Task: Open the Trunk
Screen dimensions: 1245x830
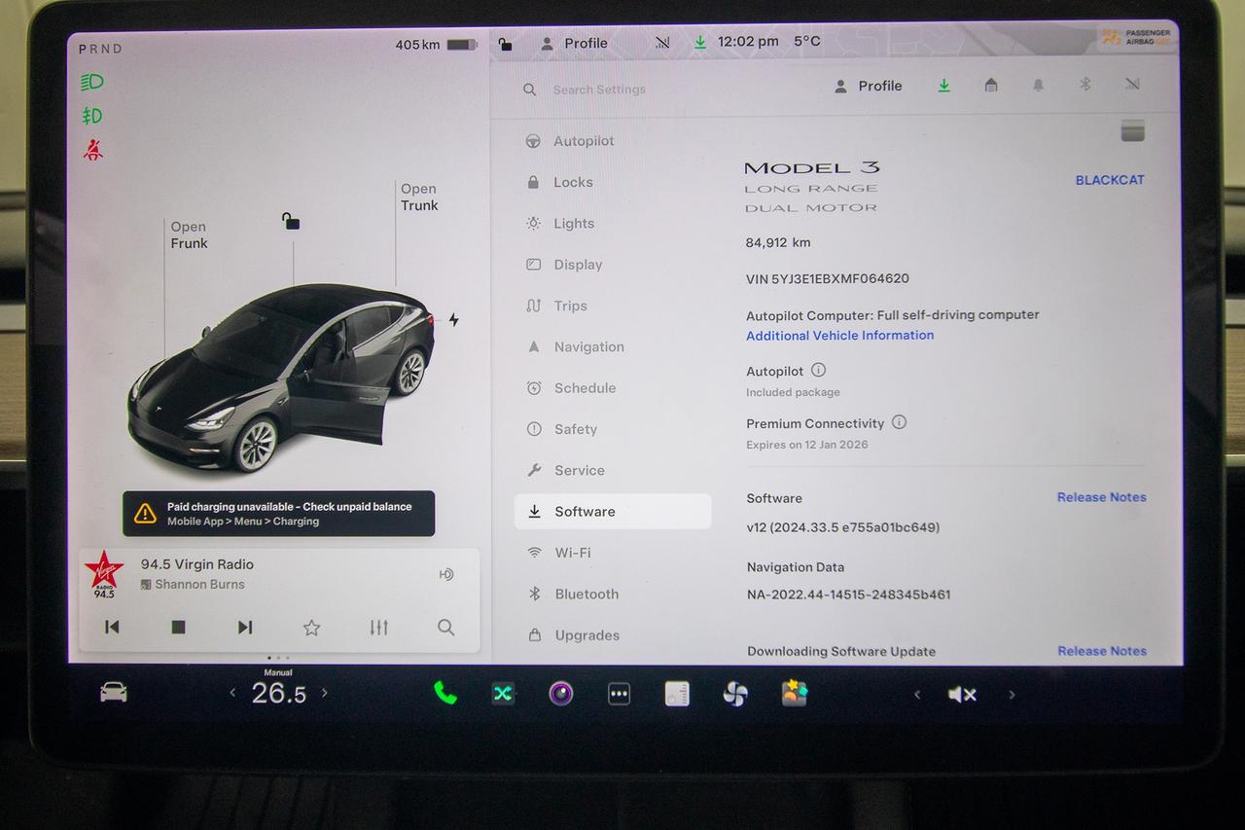Action: tap(419, 198)
